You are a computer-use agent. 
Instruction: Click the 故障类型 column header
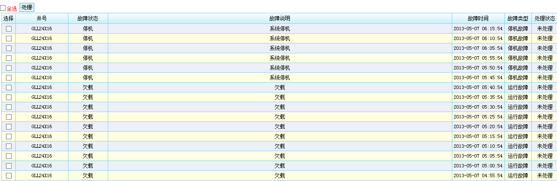[518, 18]
